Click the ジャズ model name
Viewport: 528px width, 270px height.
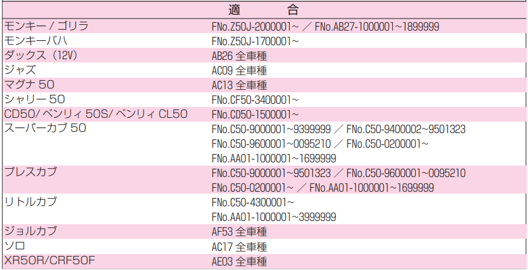coord(20,70)
